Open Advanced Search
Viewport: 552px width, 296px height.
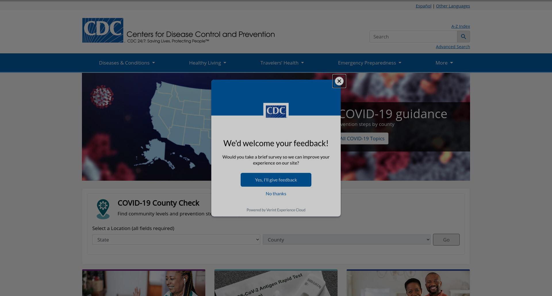453,47
